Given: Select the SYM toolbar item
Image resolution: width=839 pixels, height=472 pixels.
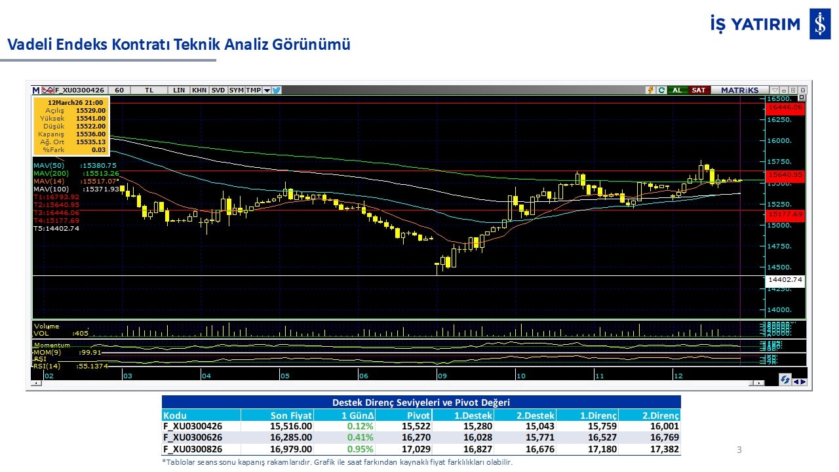Looking at the screenshot, I should pos(236,90).
